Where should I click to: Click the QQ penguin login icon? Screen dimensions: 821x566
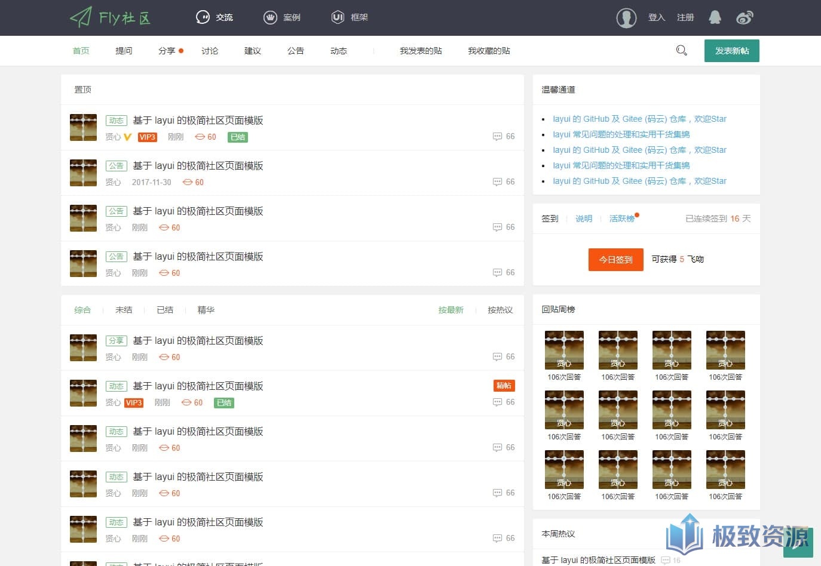tap(715, 17)
